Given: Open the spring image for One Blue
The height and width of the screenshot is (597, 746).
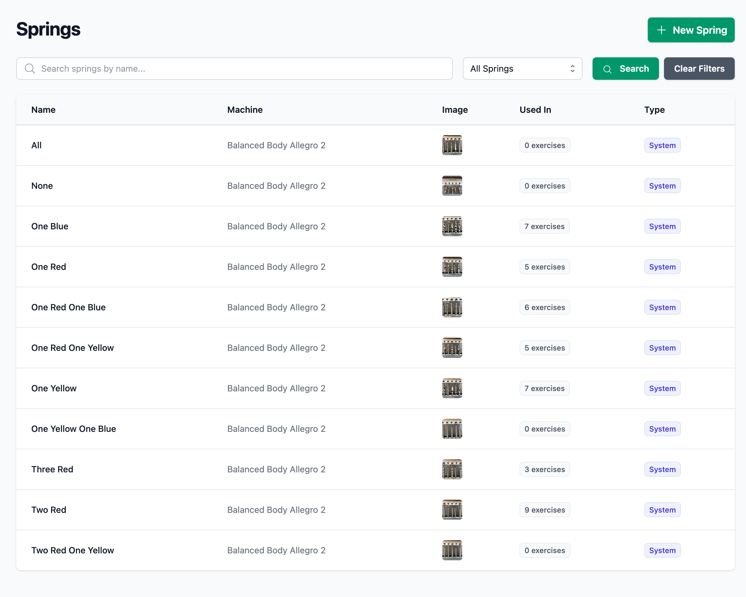Looking at the screenshot, I should coord(452,226).
